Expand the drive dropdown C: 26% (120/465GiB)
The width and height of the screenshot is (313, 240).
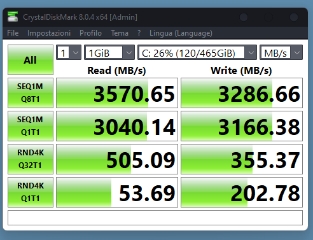point(197,52)
